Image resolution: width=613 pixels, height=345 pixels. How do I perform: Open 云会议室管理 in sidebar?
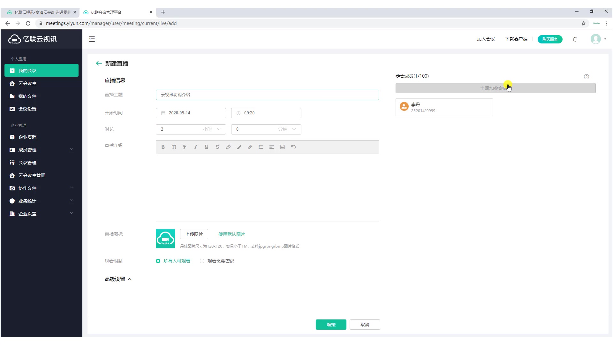42,175
